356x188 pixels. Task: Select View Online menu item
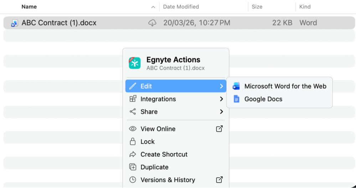coord(176,129)
